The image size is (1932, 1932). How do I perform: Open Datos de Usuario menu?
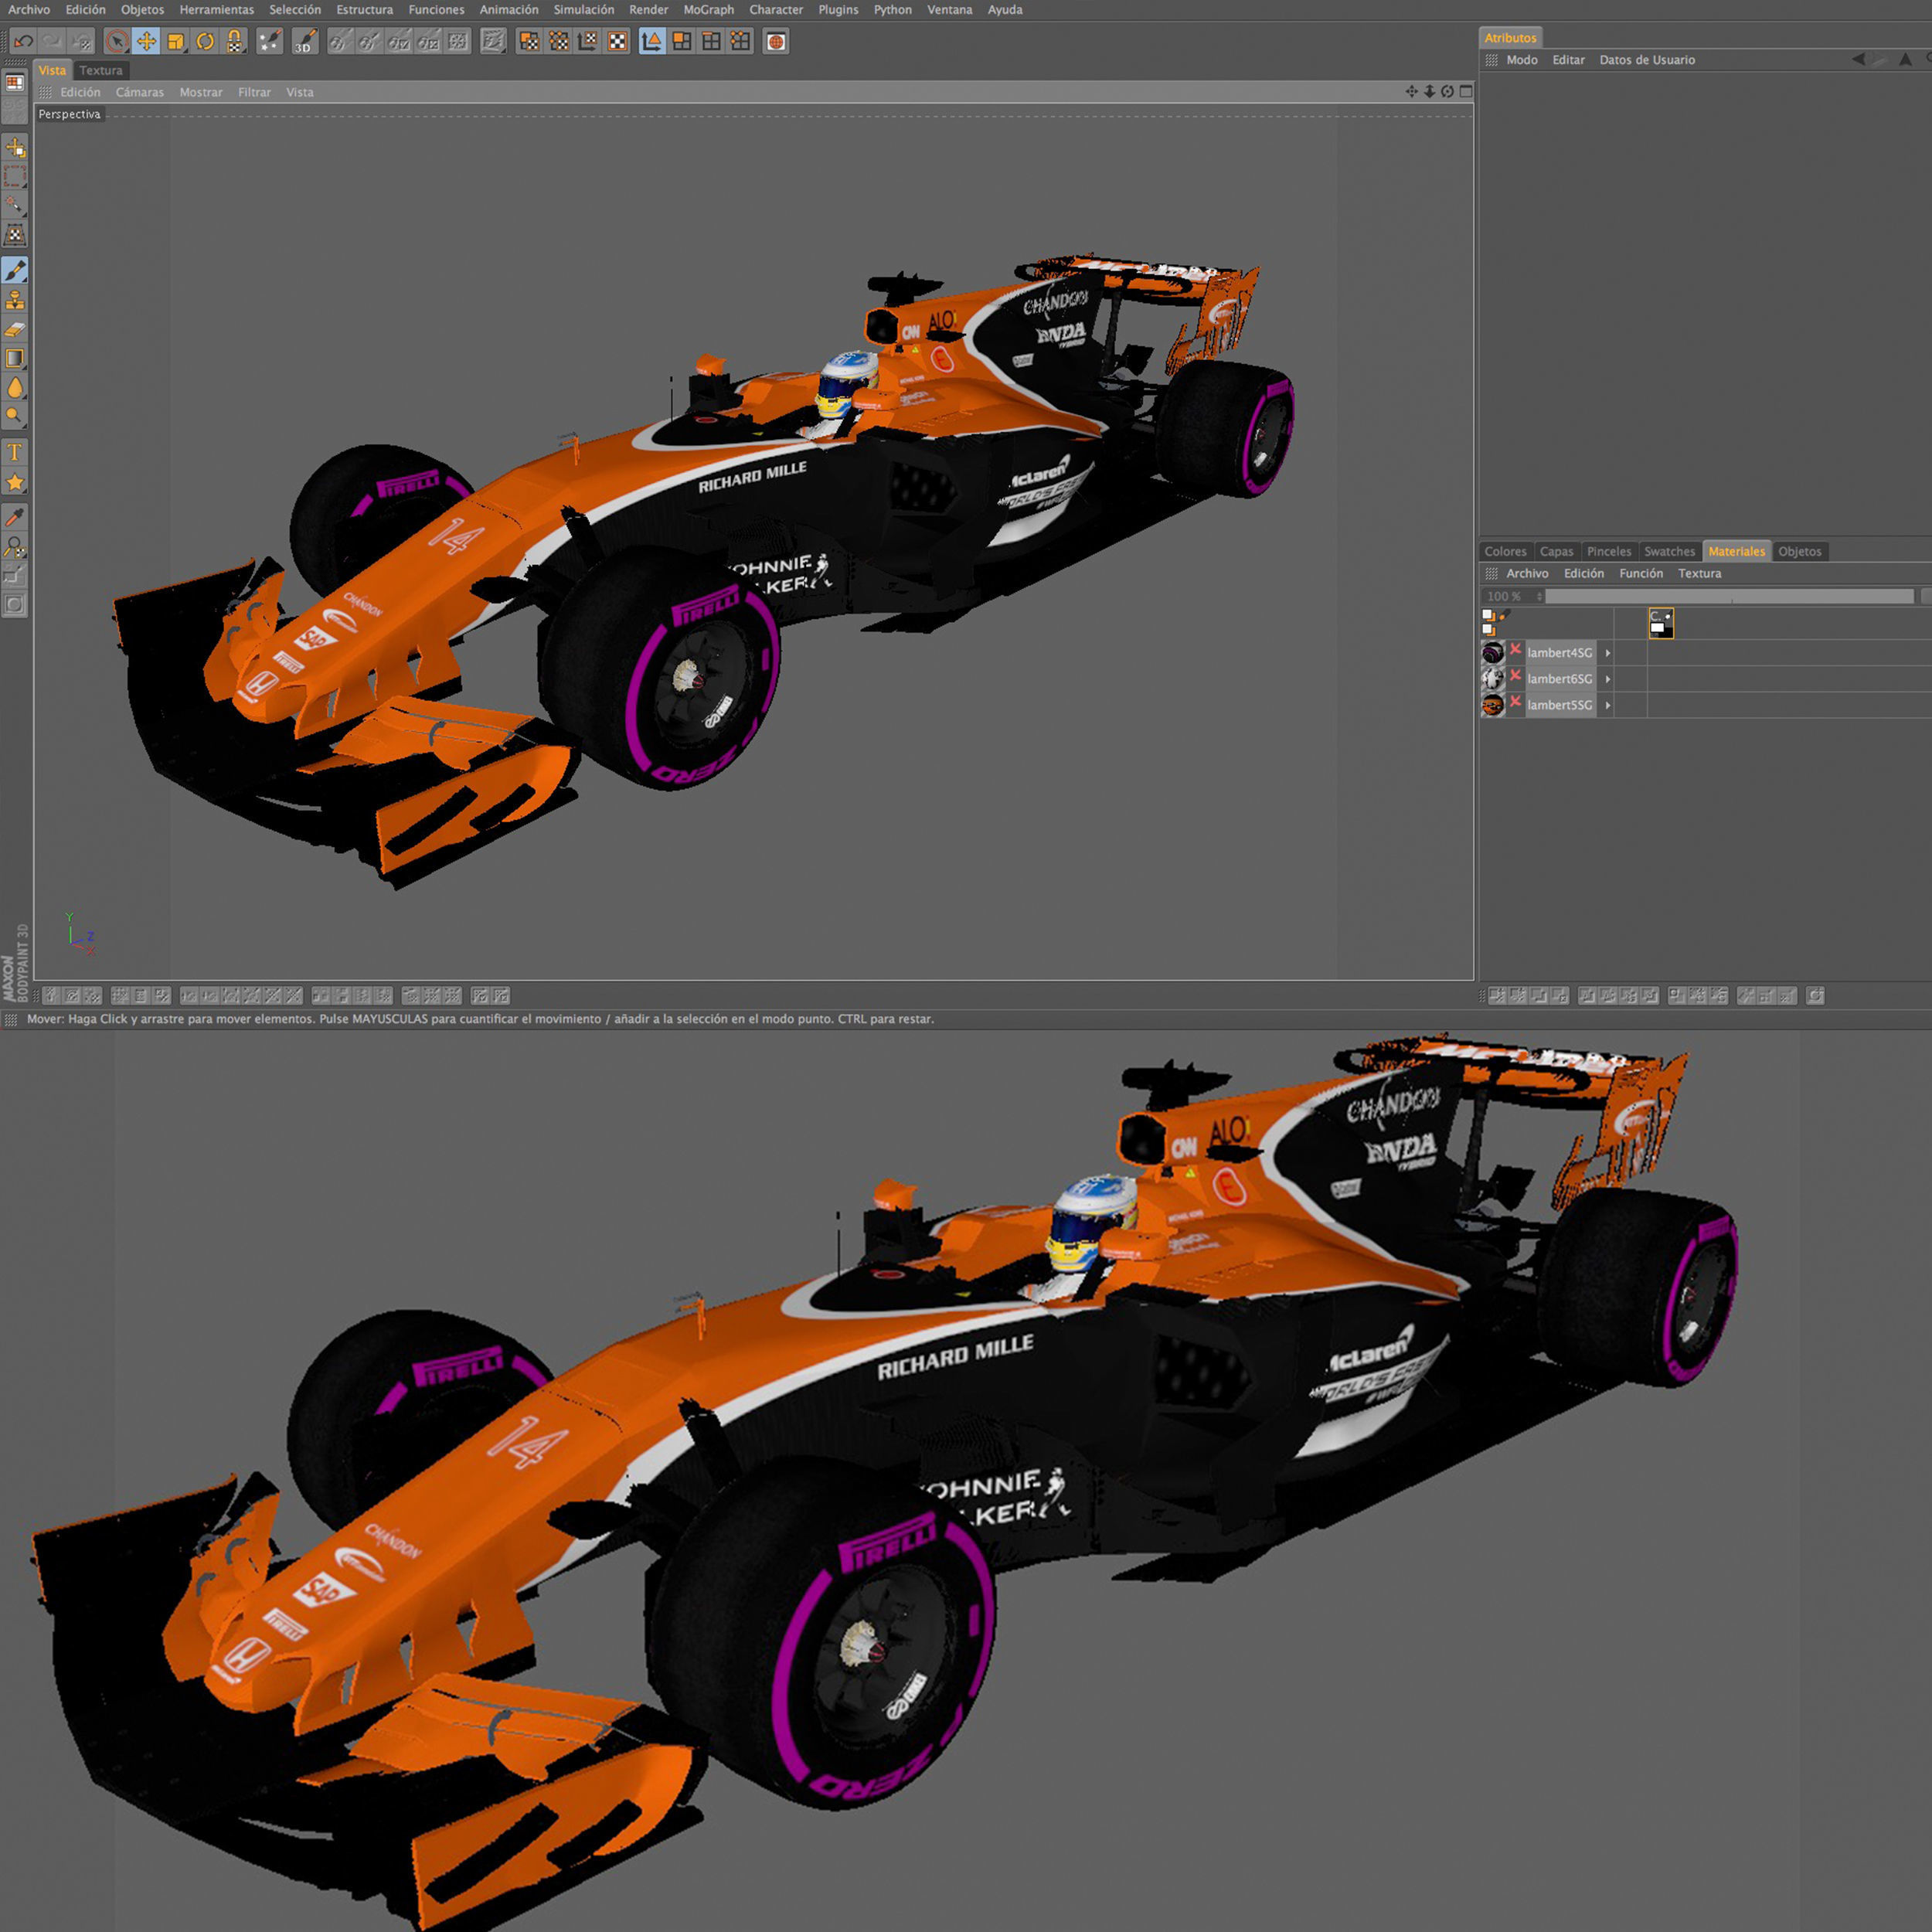click(1647, 60)
